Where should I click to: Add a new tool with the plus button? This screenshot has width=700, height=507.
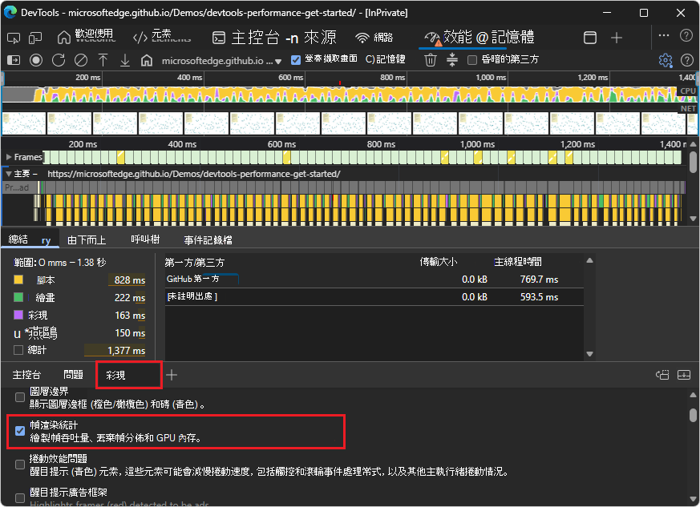click(x=172, y=373)
